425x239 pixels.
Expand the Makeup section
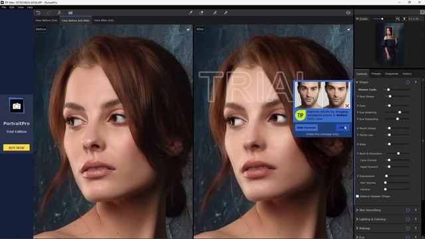pos(357,228)
